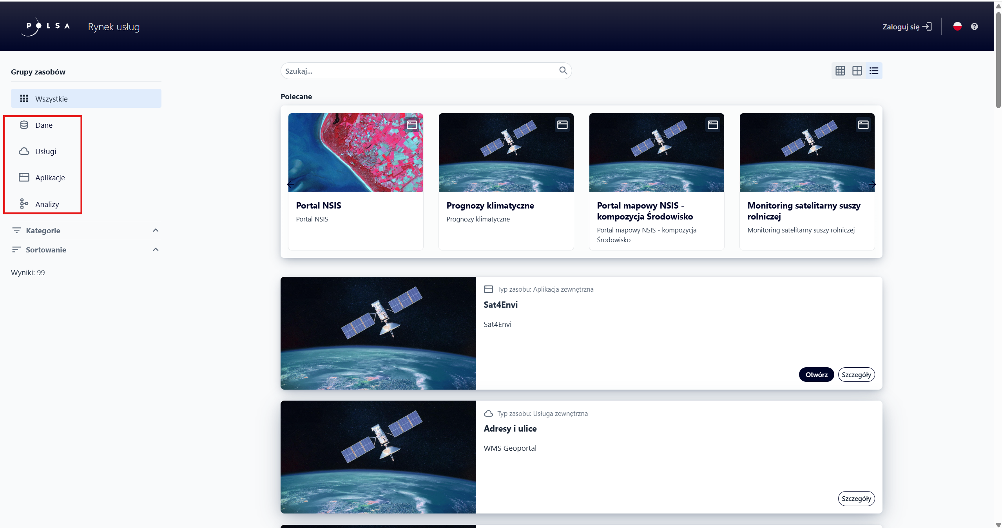Click the Aplikacje window icon in sidebar
This screenshot has height=528, width=1002.
(24, 177)
